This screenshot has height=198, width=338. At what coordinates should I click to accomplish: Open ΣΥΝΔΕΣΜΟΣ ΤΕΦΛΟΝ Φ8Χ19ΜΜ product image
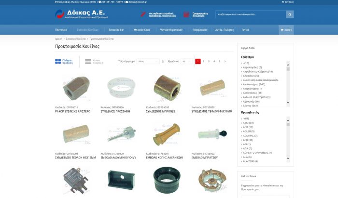(76, 134)
